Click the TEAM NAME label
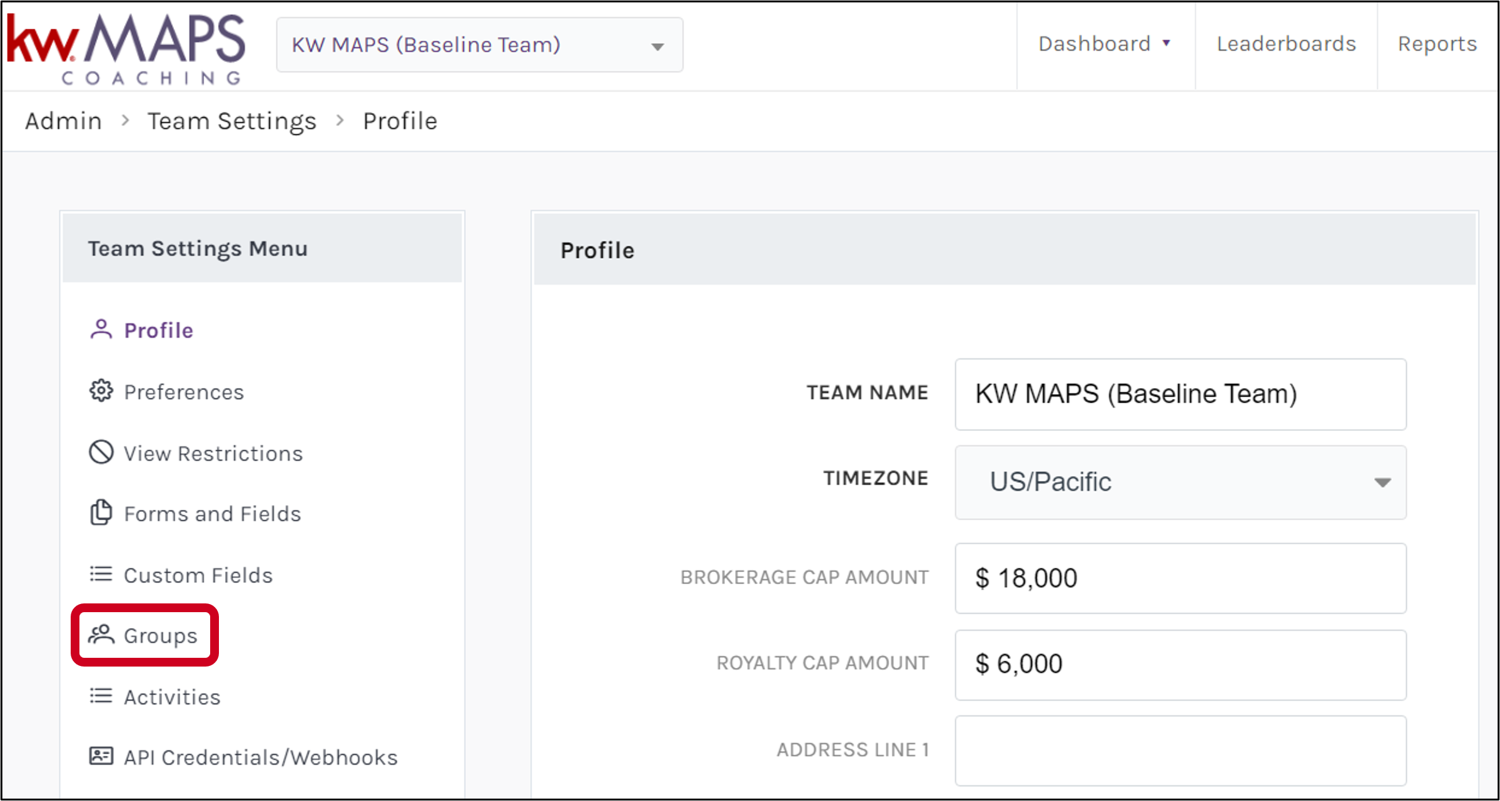Viewport: 1500px width, 801px height. point(868,393)
